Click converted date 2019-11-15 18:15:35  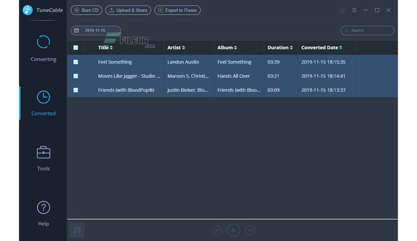coord(323,62)
